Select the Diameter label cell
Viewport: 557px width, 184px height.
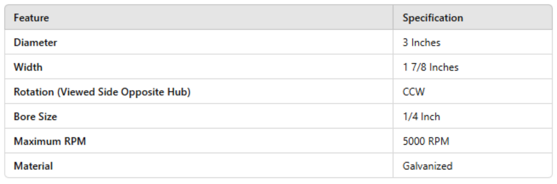(x=35, y=43)
